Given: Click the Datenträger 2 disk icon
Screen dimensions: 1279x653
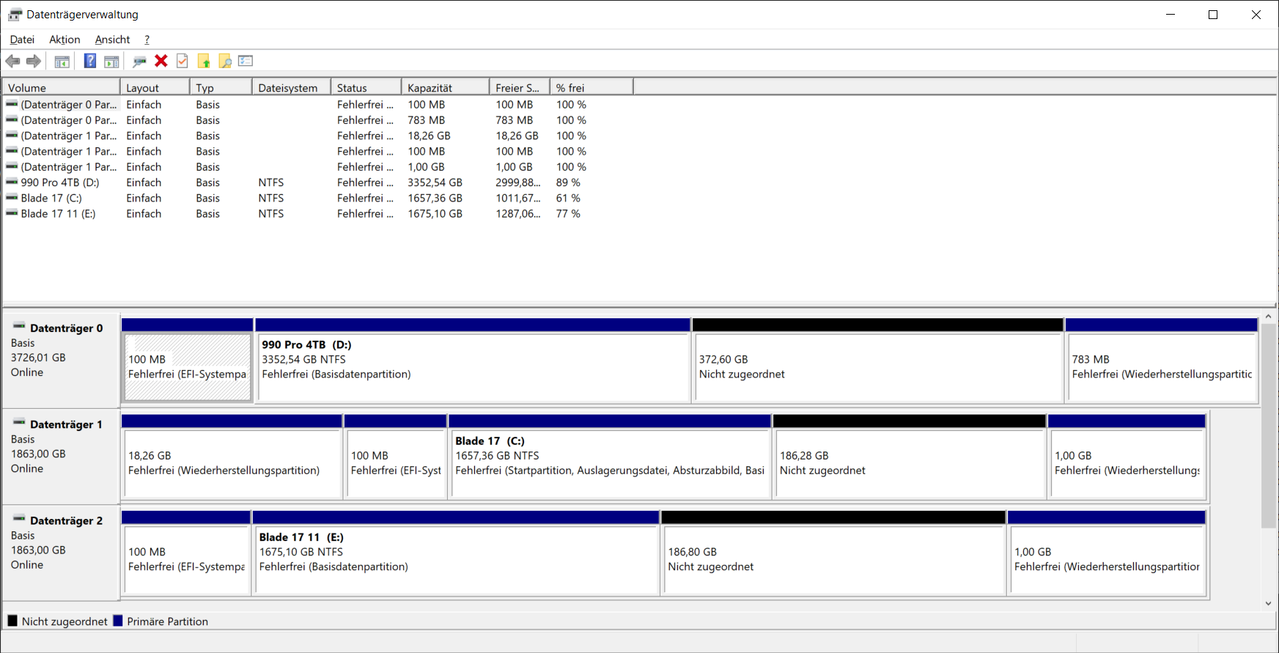Looking at the screenshot, I should coord(19,518).
